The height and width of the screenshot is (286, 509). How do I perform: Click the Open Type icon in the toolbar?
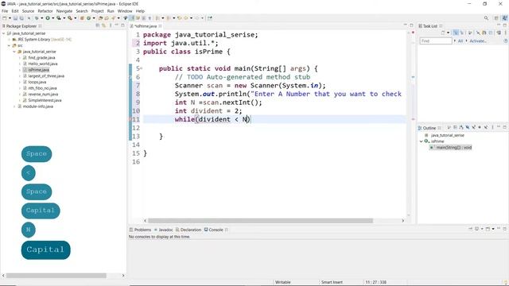click(101, 18)
